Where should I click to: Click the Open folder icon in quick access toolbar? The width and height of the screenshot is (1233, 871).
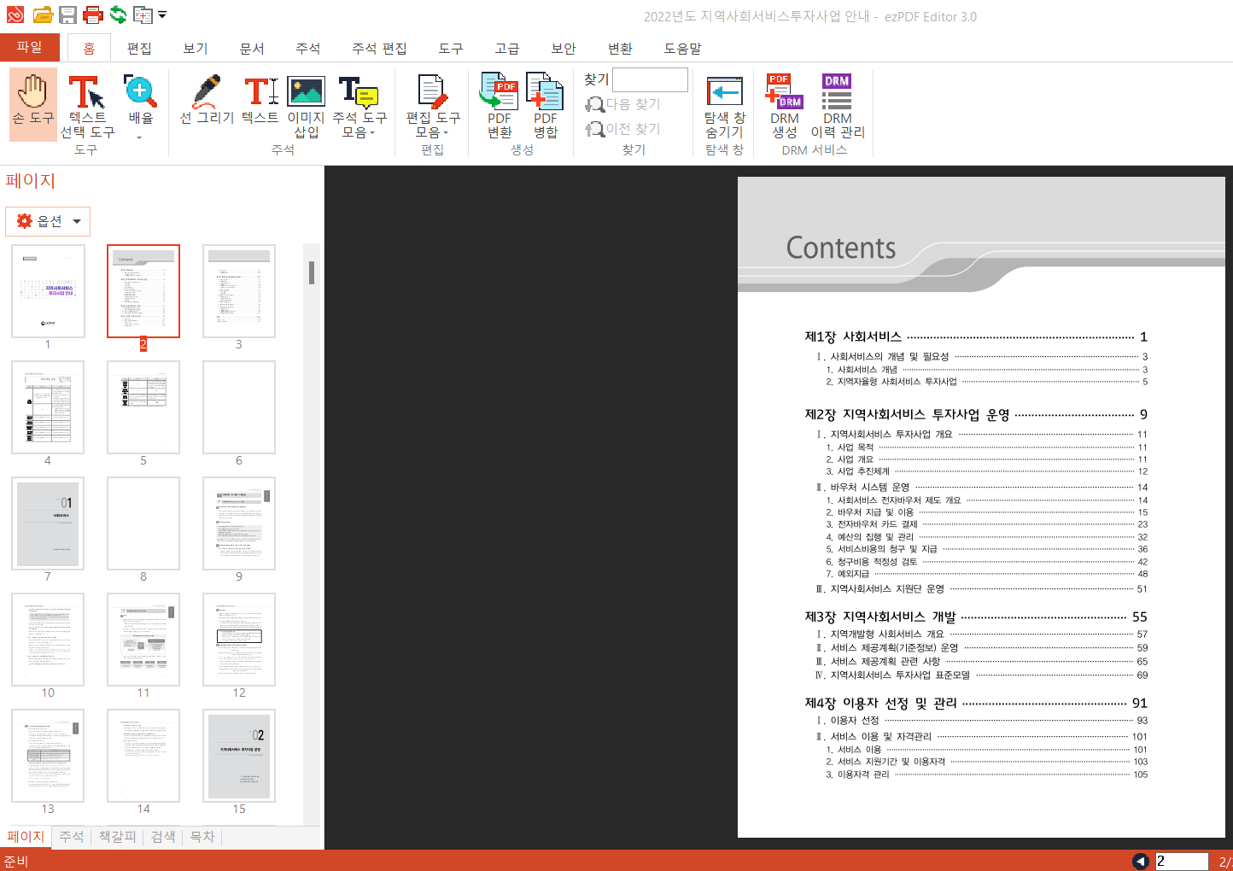pyautogui.click(x=43, y=15)
